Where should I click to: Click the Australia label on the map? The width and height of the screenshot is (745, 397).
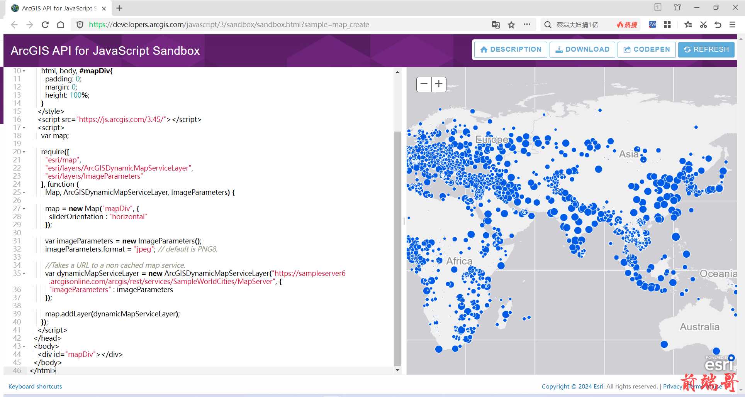tap(699, 327)
